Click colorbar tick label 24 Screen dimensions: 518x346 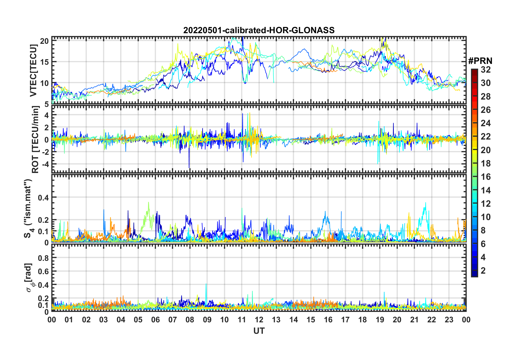486,123
